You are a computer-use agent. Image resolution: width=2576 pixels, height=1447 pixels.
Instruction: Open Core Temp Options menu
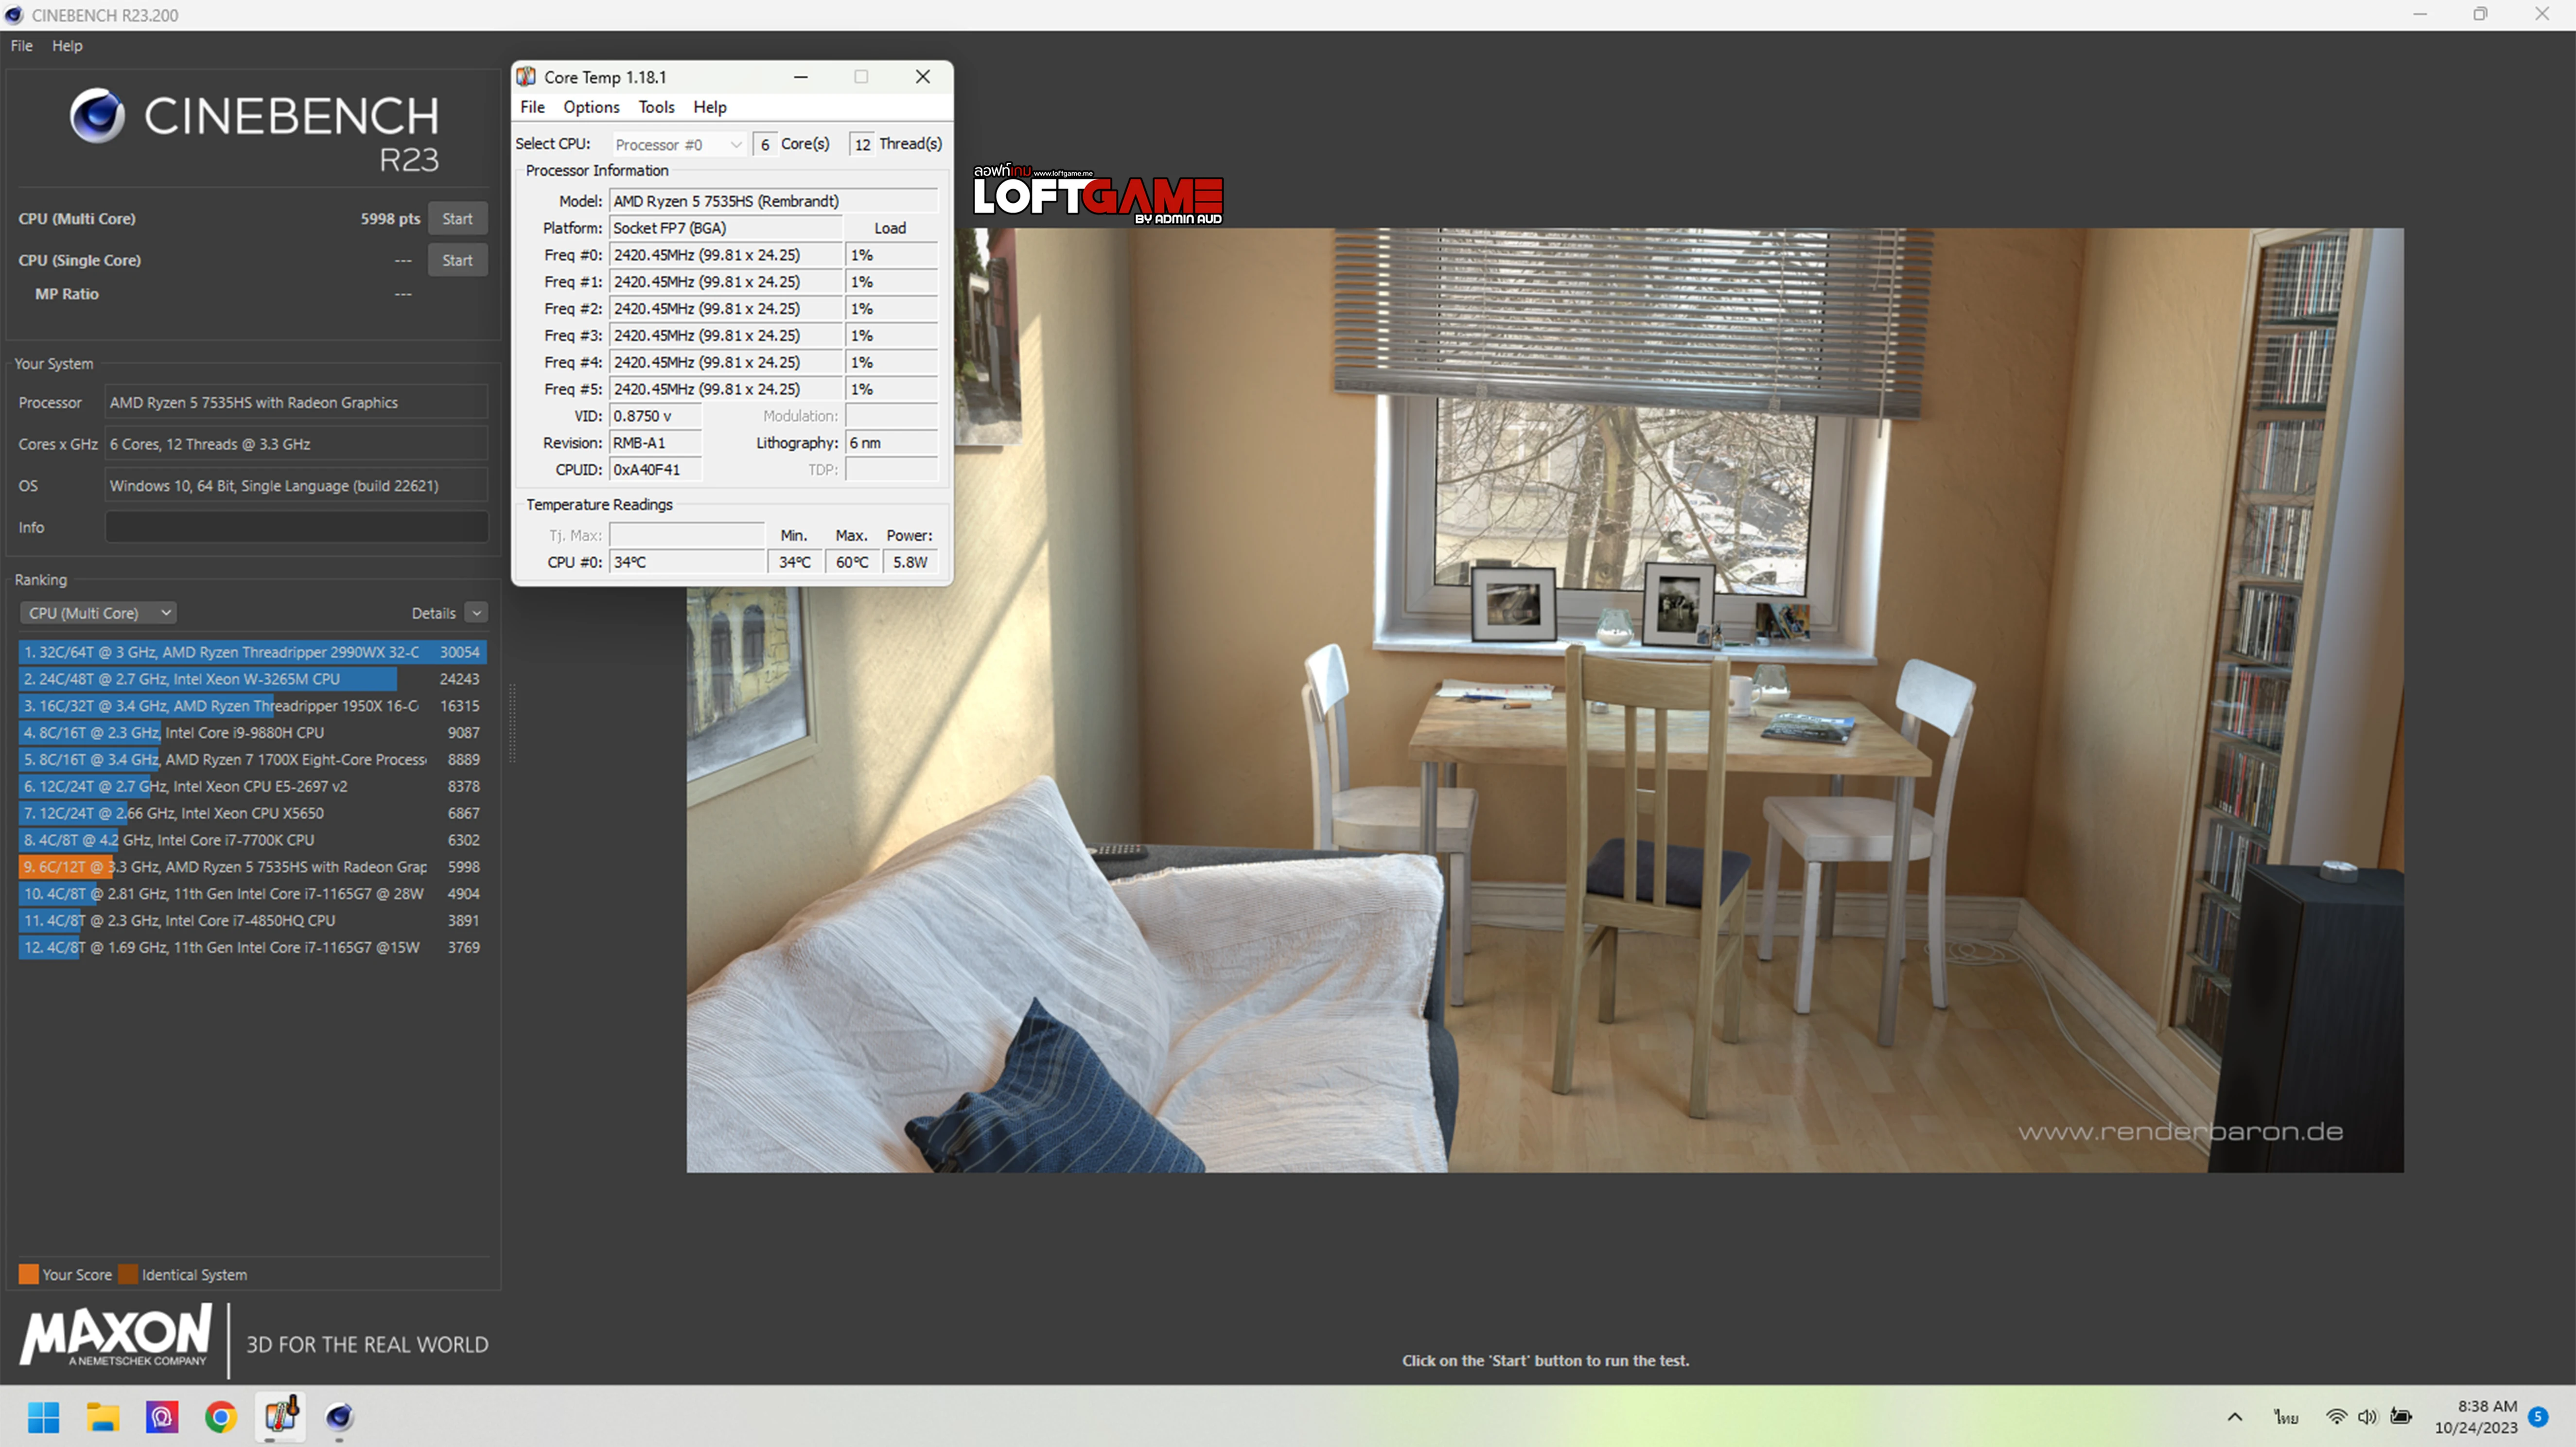pyautogui.click(x=591, y=107)
